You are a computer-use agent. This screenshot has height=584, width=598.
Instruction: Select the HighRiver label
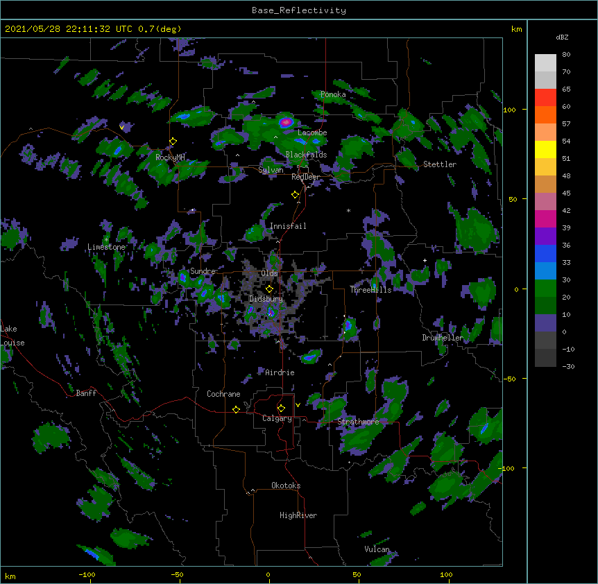click(298, 515)
